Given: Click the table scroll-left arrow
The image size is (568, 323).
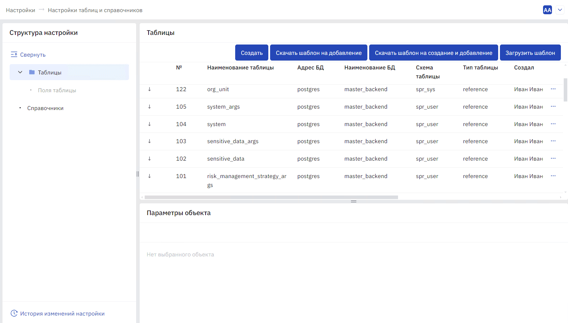Looking at the screenshot, I should click(x=142, y=197).
